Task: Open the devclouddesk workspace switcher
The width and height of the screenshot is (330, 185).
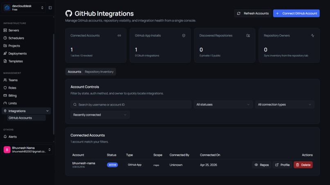Action: click(x=24, y=8)
